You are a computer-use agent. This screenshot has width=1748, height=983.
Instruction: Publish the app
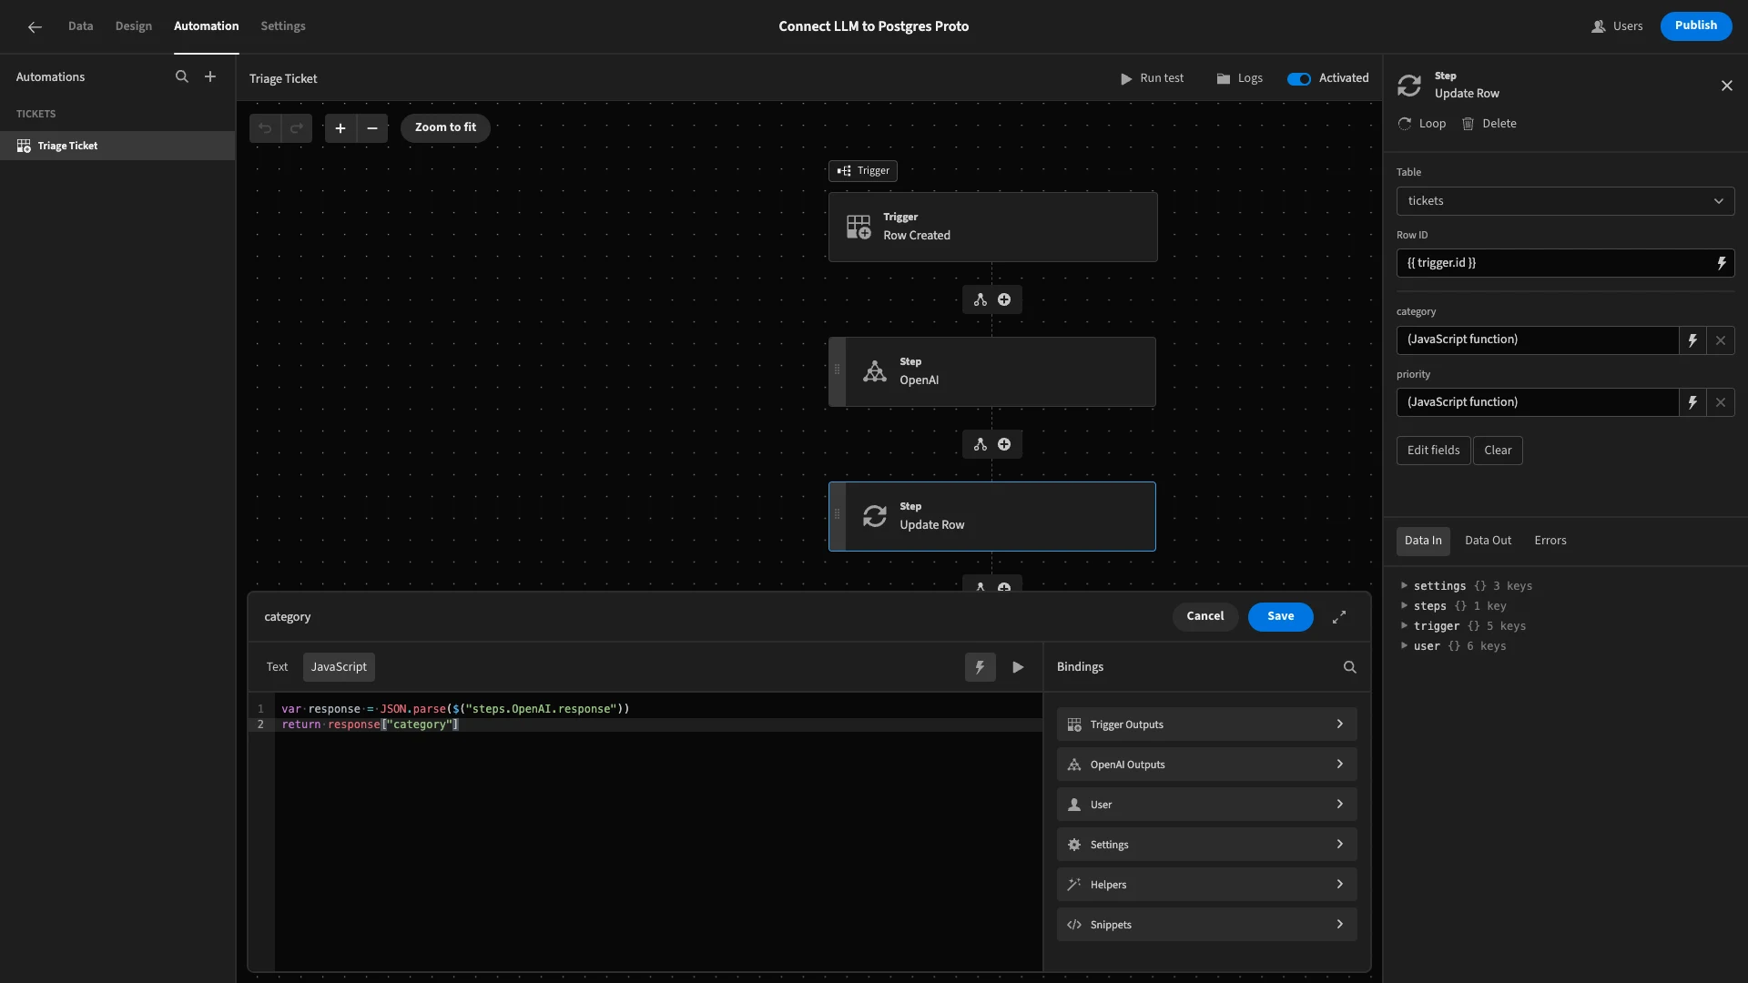pos(1696,25)
